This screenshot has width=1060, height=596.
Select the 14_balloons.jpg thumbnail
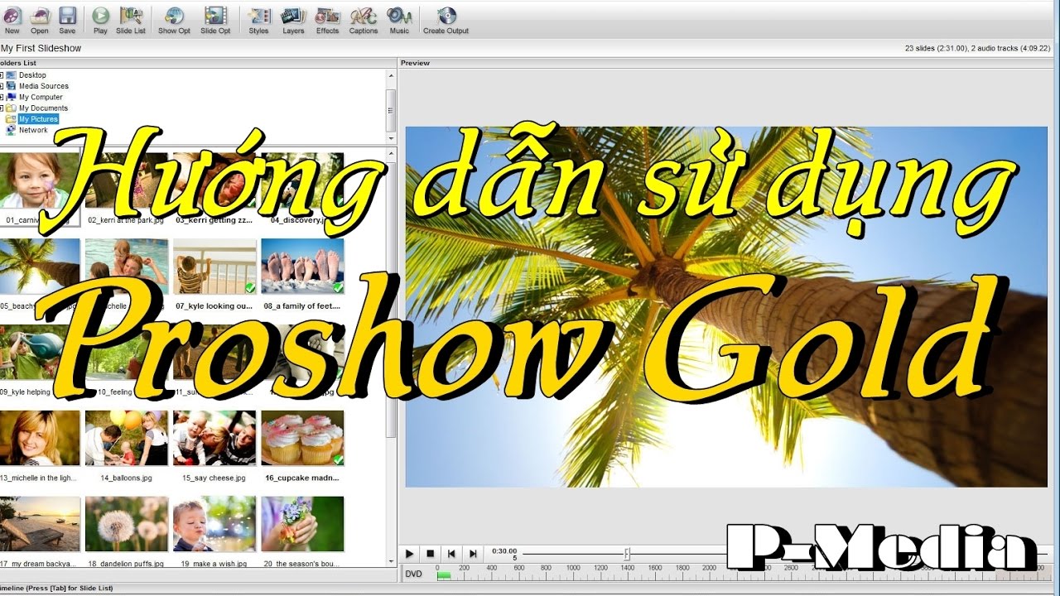[127, 438]
